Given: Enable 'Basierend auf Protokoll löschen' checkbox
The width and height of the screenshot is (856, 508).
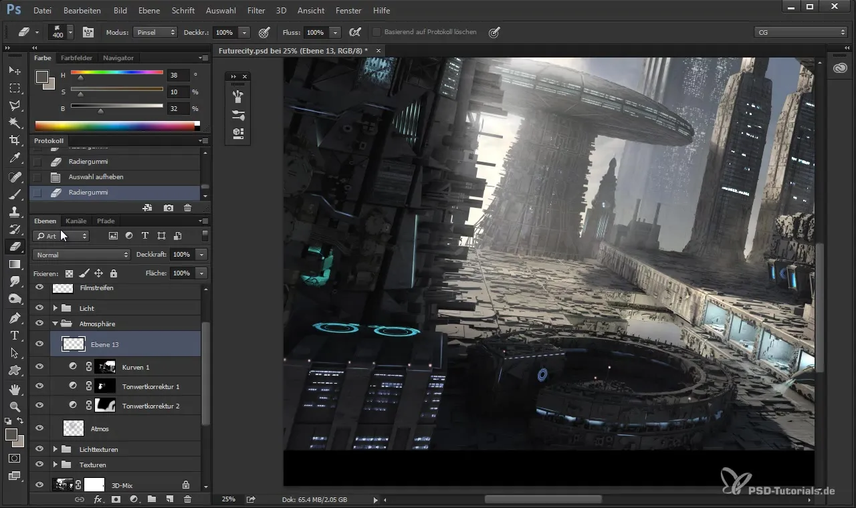Looking at the screenshot, I should coord(377,32).
